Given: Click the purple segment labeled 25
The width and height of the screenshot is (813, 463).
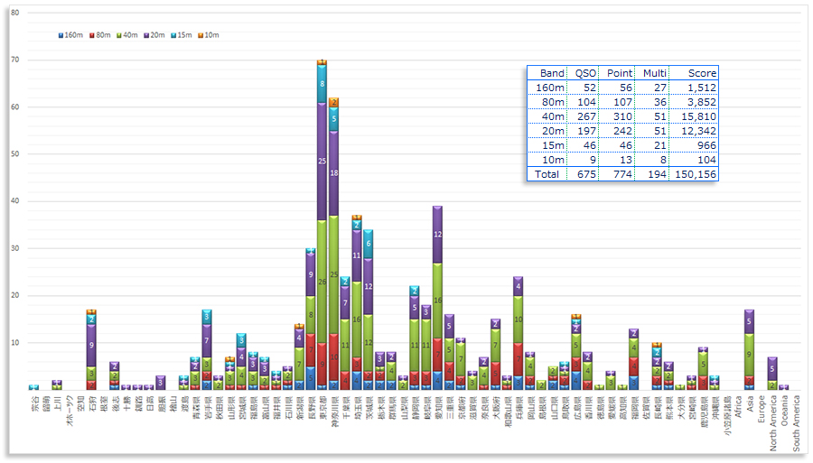Looking at the screenshot, I should tap(322, 161).
